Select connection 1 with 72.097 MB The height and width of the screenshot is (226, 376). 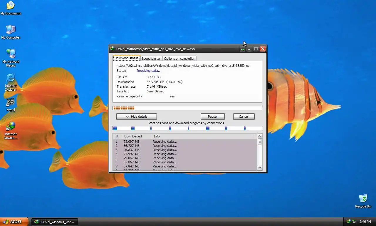(185, 142)
